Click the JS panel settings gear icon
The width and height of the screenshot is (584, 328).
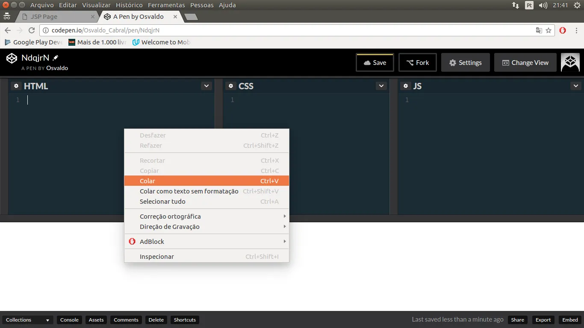pos(405,86)
